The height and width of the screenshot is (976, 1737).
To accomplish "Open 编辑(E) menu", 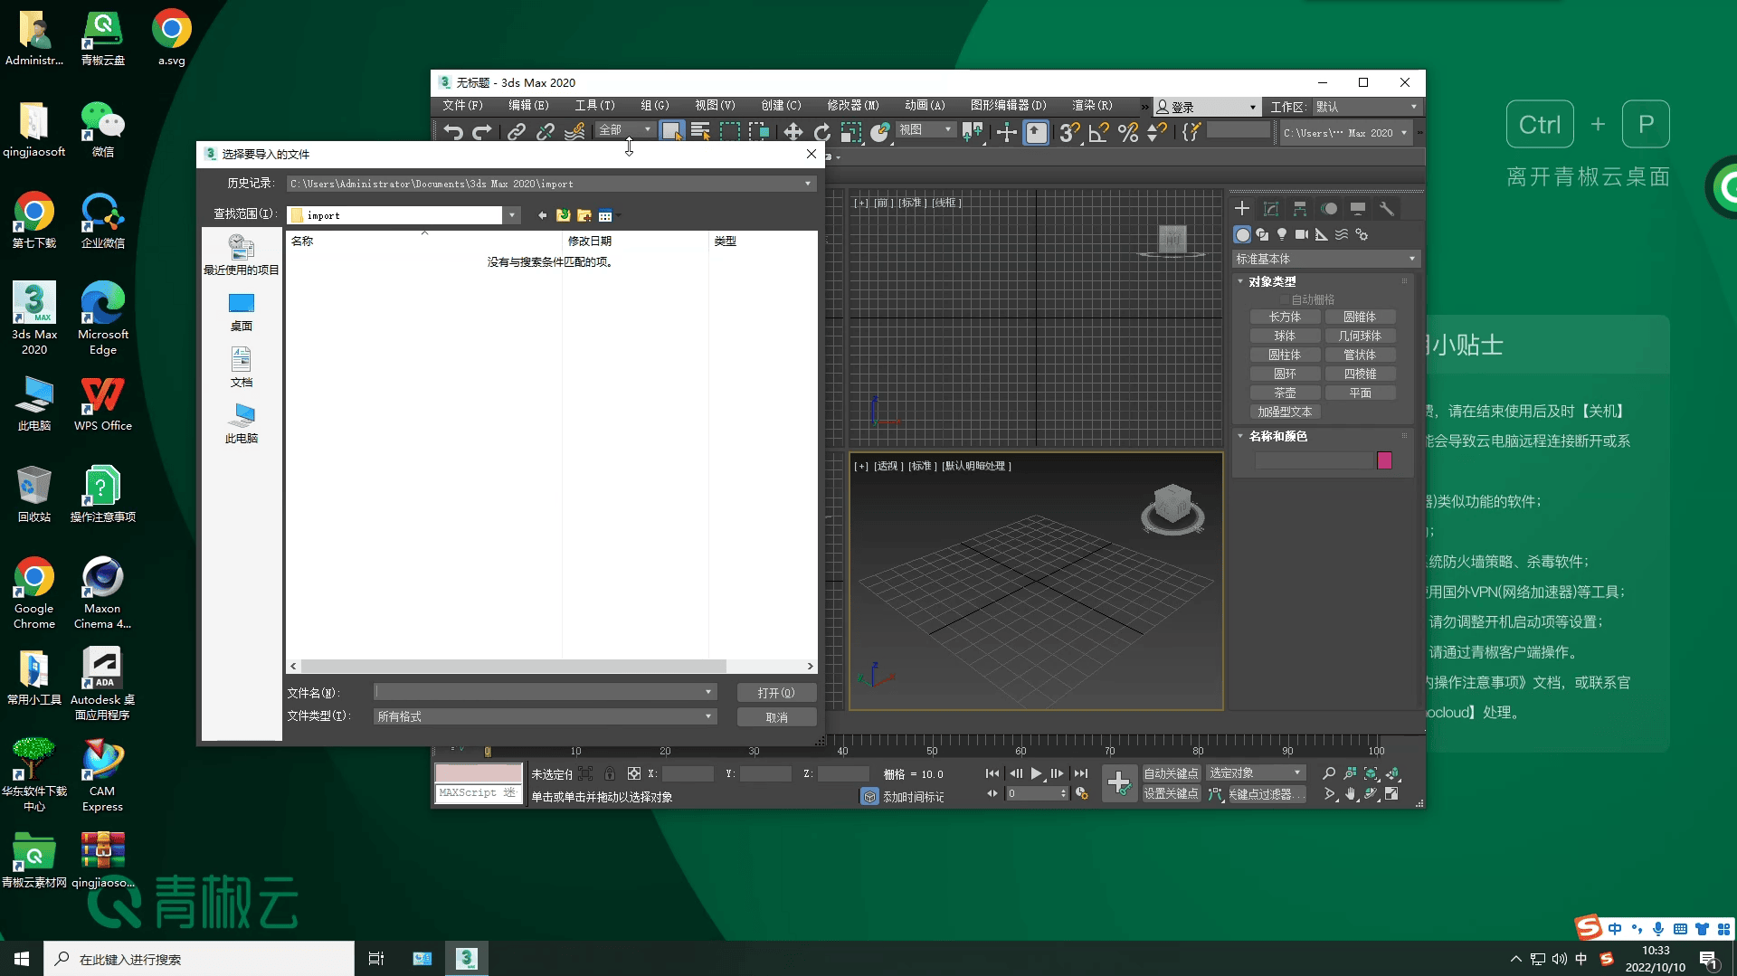I will point(528,106).
